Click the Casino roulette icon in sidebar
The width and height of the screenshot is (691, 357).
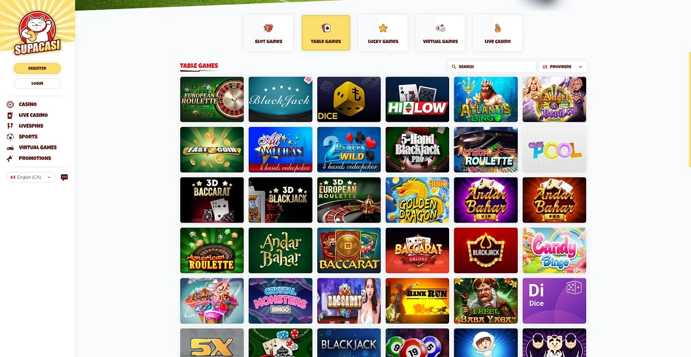(10, 105)
